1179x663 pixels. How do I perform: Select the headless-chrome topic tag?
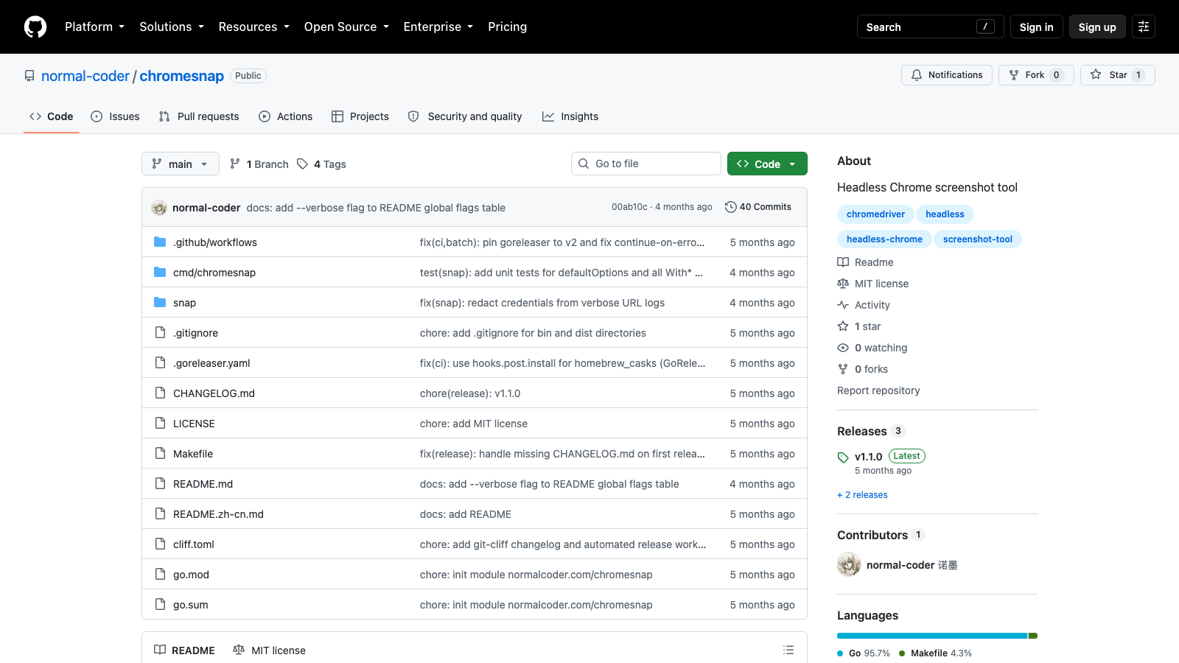(884, 239)
